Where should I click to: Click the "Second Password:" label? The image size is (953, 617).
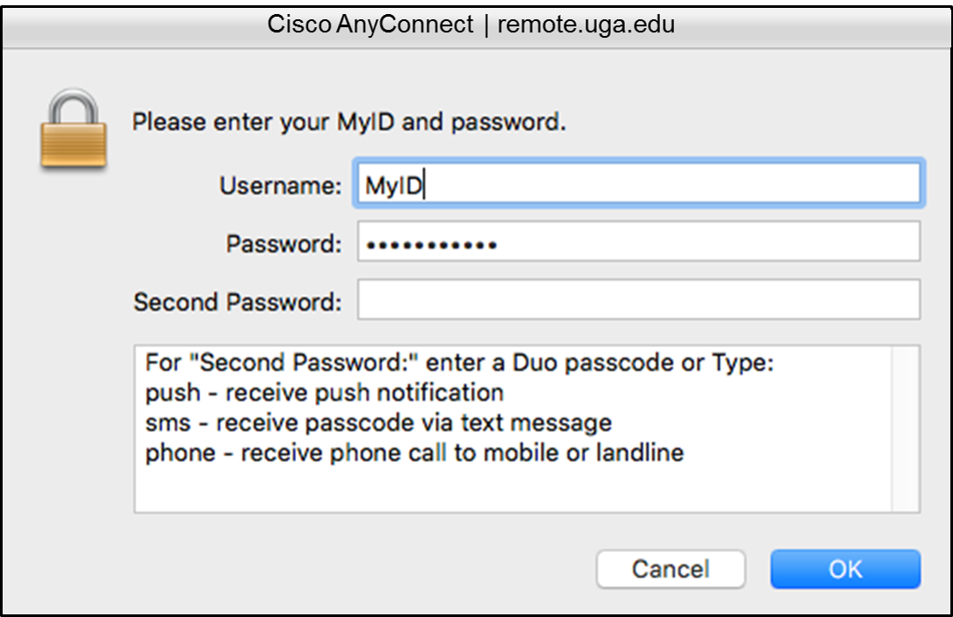click(x=238, y=302)
